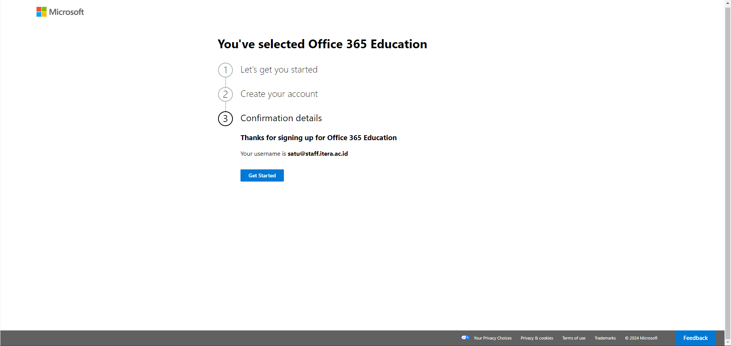Click the scrollbar up arrow
Viewport: 731px width, 346px height.
(728, 3)
